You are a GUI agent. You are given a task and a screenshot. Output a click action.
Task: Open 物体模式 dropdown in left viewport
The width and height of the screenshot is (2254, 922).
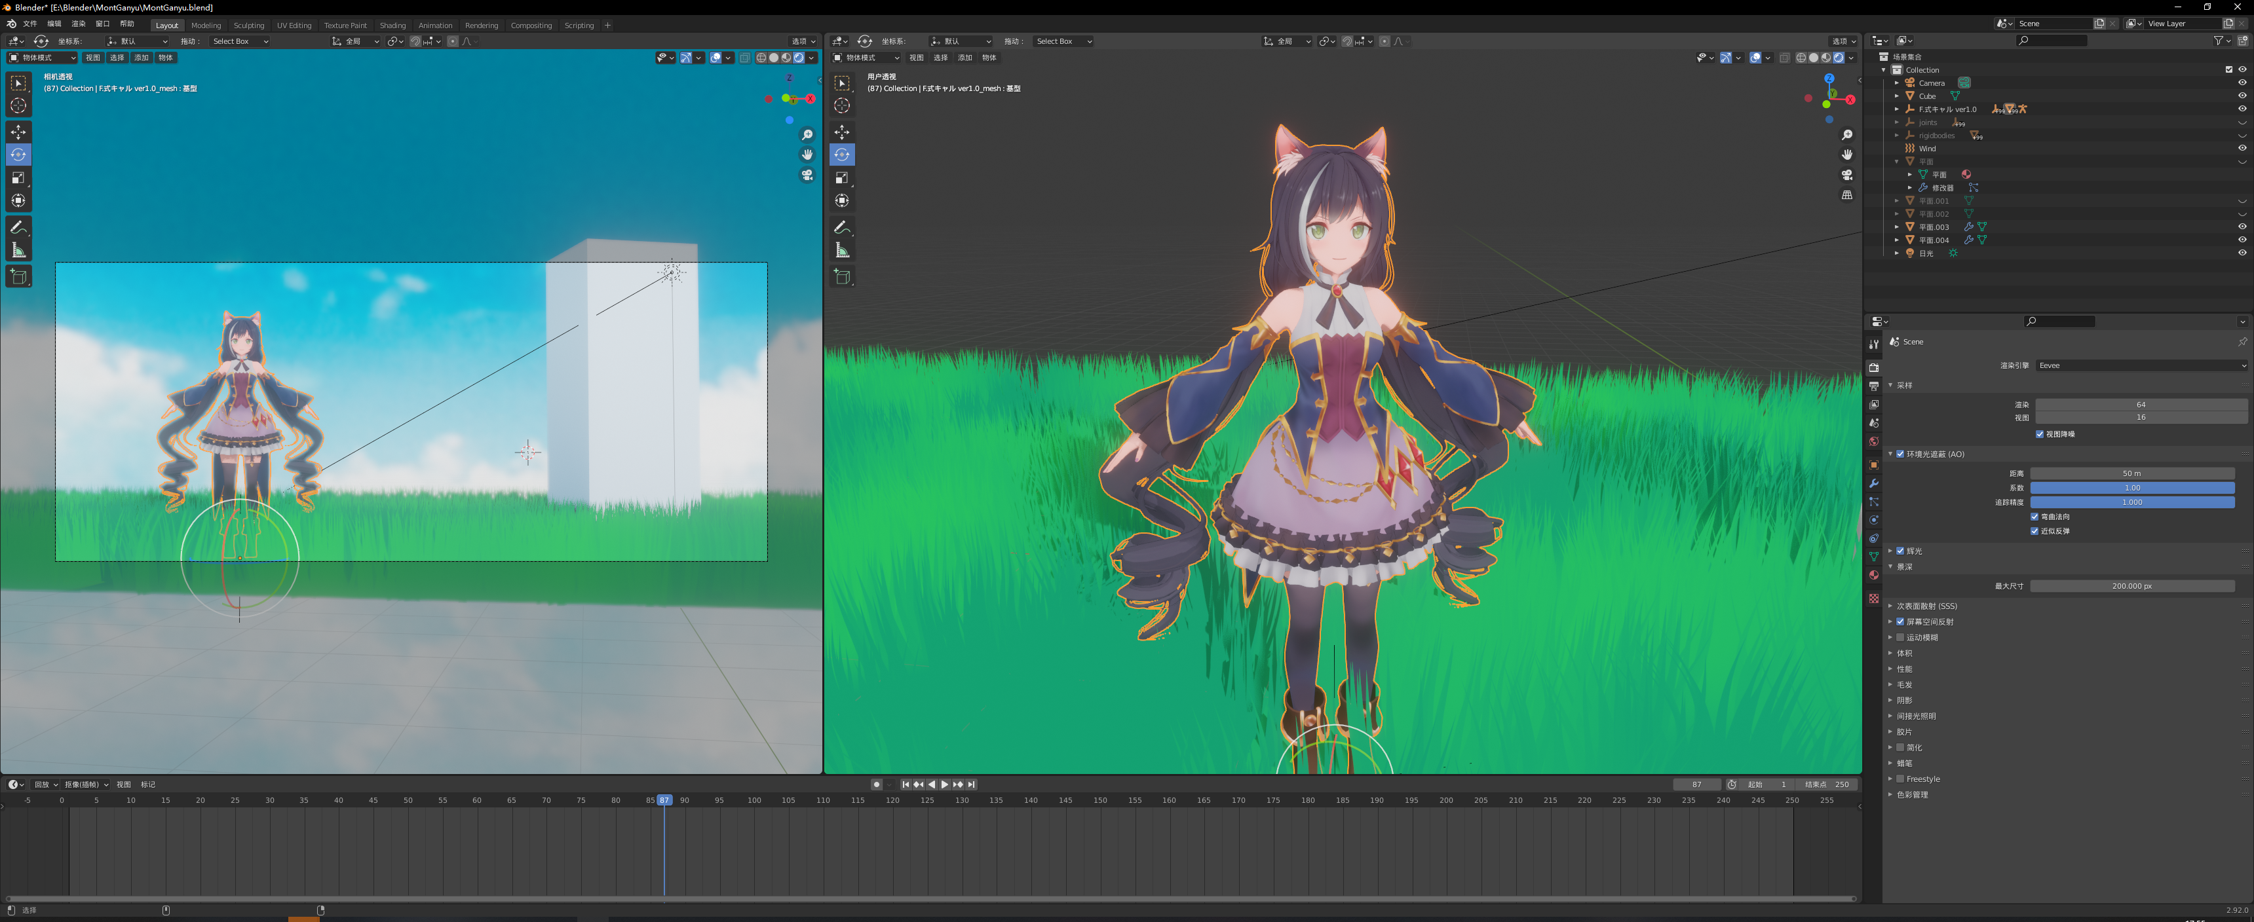pyautogui.click(x=42, y=58)
